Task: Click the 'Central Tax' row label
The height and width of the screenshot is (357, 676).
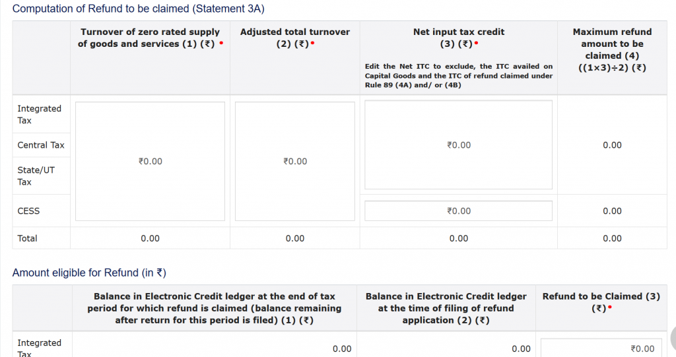Action: [x=41, y=145]
